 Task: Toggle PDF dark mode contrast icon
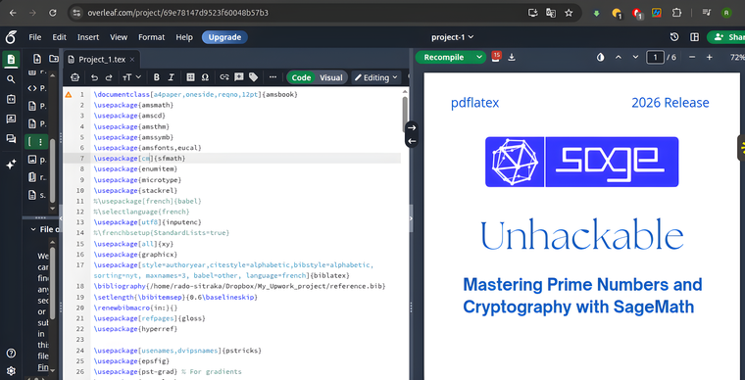[601, 58]
